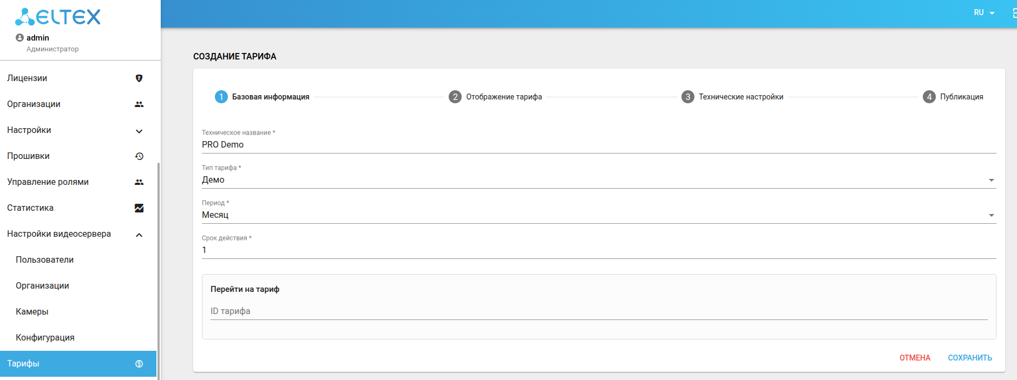Expand the Настройки chevron in sidebar
This screenshot has height=380, width=1017.
(x=139, y=131)
